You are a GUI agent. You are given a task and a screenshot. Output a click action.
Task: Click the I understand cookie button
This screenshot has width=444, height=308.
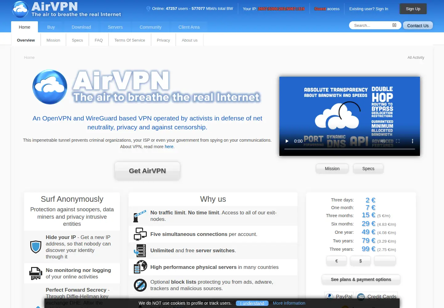(x=252, y=303)
